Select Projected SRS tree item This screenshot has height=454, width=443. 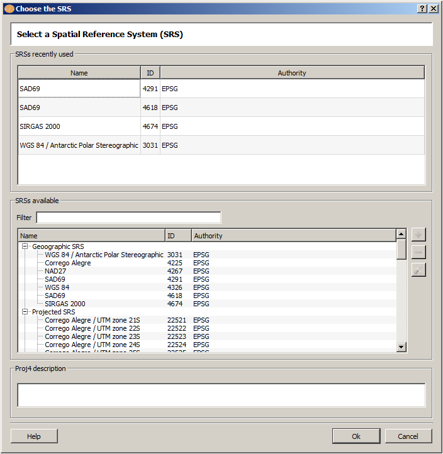(53, 312)
